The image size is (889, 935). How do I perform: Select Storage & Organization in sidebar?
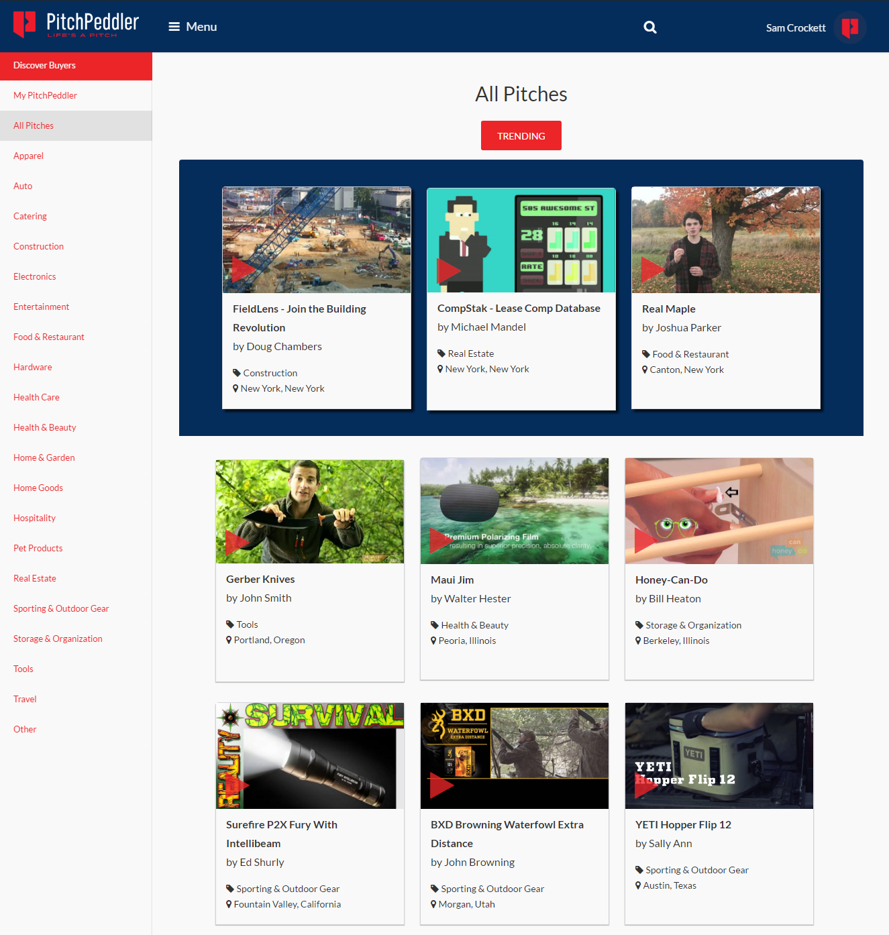(x=76, y=639)
